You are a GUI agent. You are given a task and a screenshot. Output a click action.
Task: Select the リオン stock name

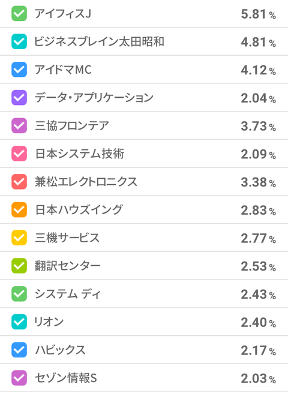pos(49,322)
